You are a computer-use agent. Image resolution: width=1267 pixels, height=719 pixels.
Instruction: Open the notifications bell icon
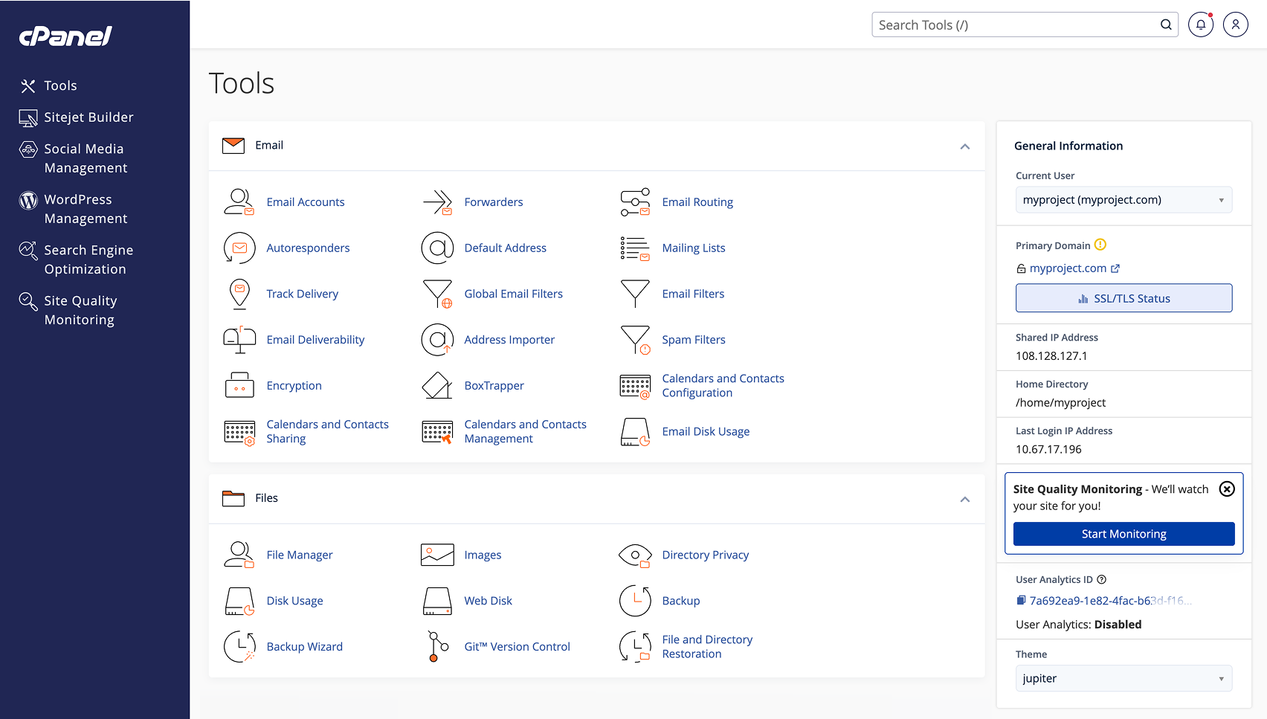tap(1201, 24)
